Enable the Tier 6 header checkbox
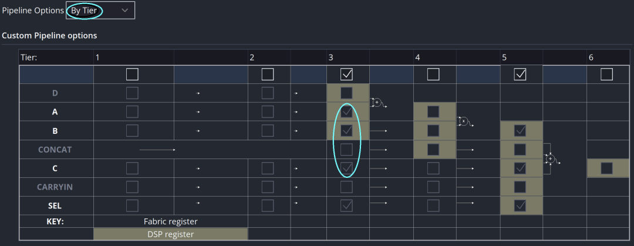The height and width of the screenshot is (246, 634). pyautogui.click(x=607, y=74)
